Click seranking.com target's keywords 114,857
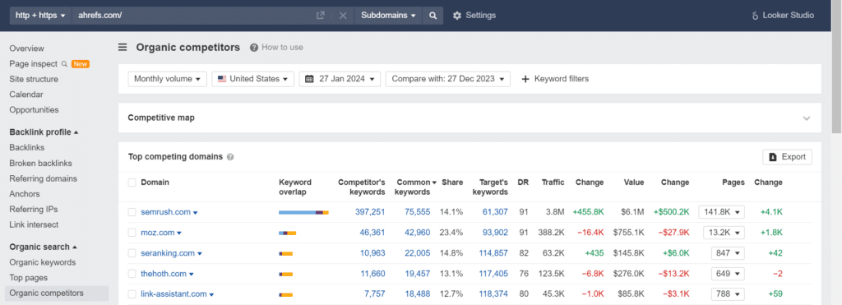842x305 pixels. 493,253
